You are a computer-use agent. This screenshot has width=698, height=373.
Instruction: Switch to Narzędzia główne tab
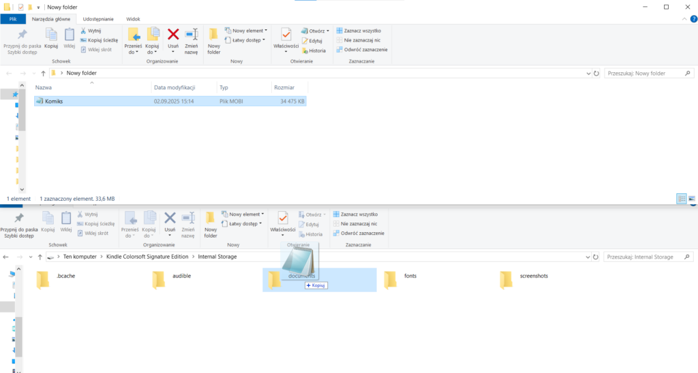tap(50, 19)
